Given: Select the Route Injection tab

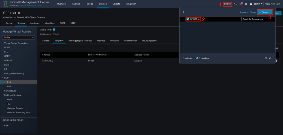Looking at the screenshot, I should 150,41.
